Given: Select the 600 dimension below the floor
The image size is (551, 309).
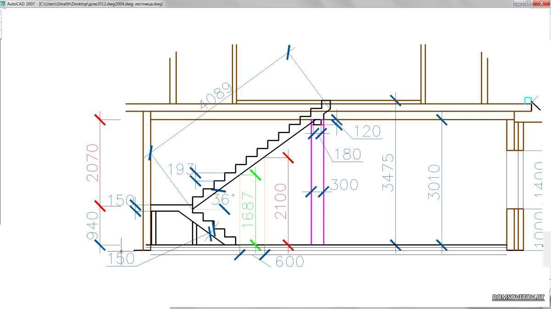Looking at the screenshot, I should (x=289, y=262).
